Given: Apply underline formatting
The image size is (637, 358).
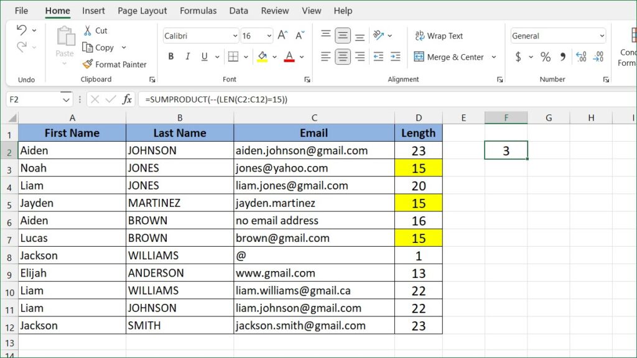Looking at the screenshot, I should pyautogui.click(x=204, y=57).
